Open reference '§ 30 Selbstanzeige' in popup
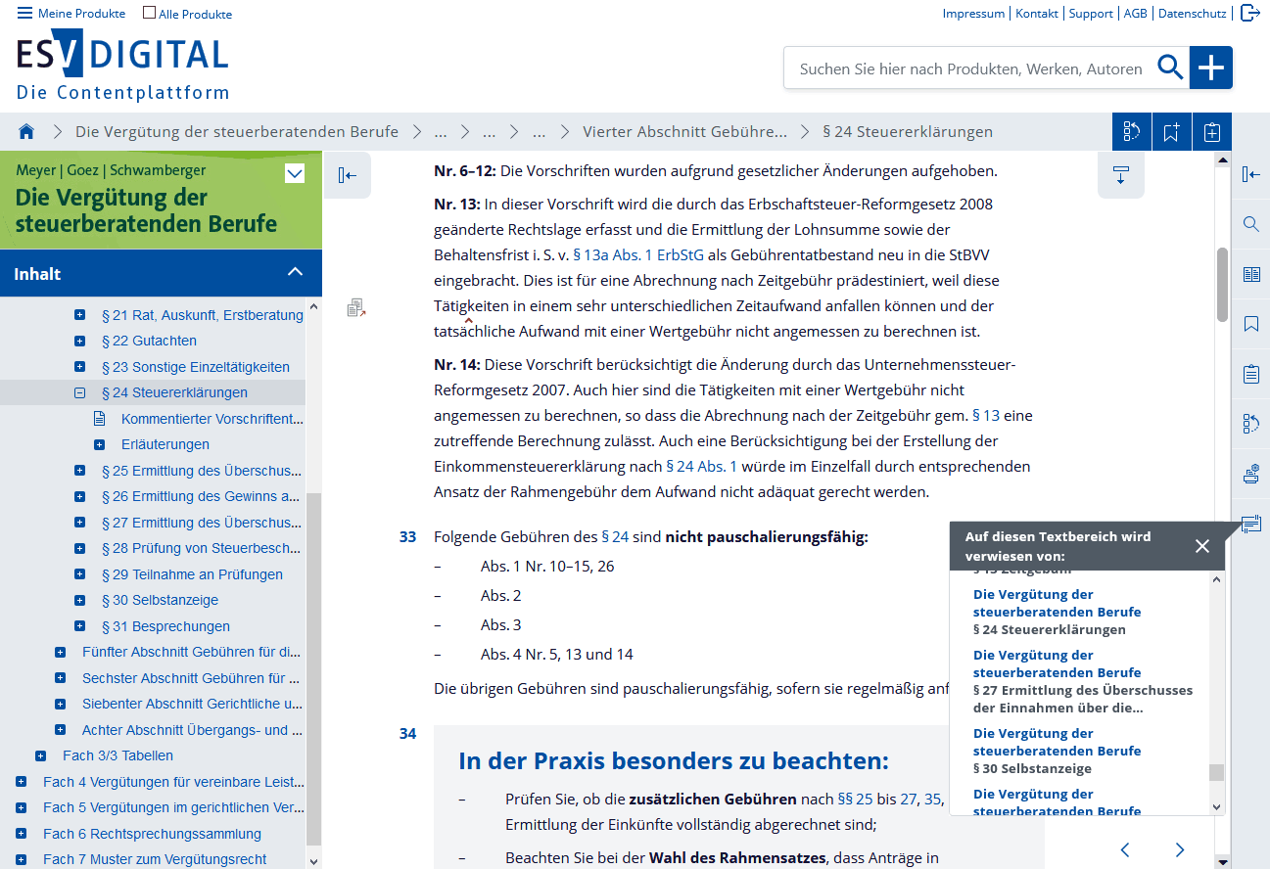The width and height of the screenshot is (1270, 869). [1058, 751]
